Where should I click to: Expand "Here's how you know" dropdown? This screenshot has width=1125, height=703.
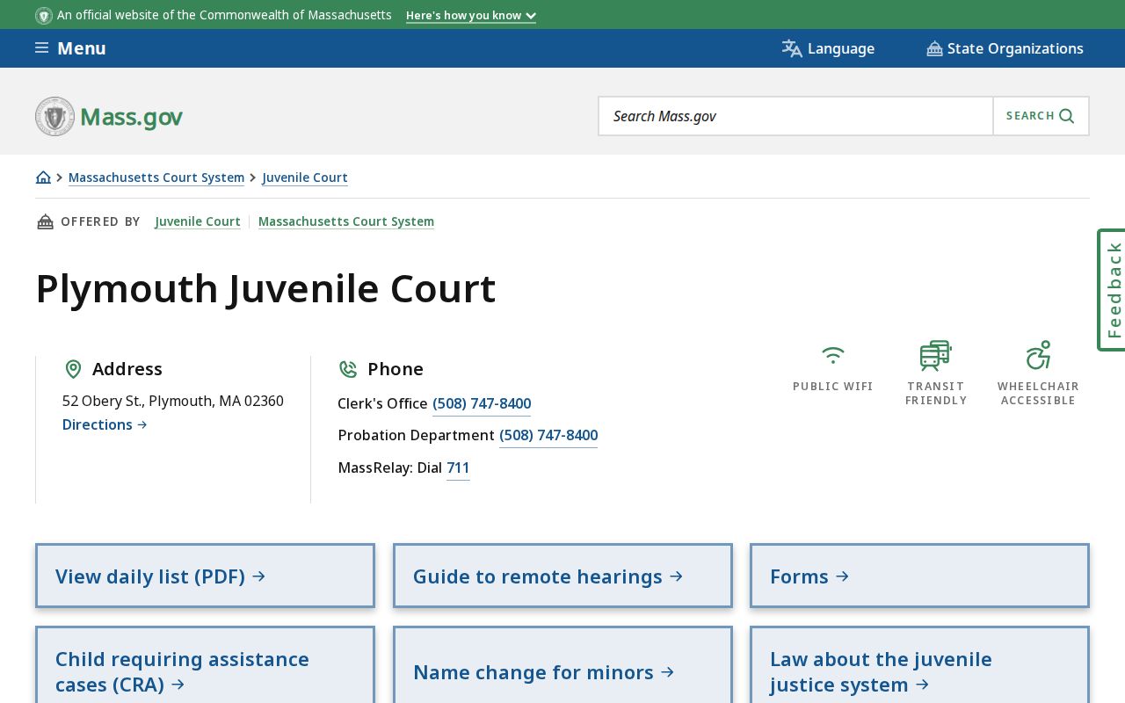tap(471, 16)
